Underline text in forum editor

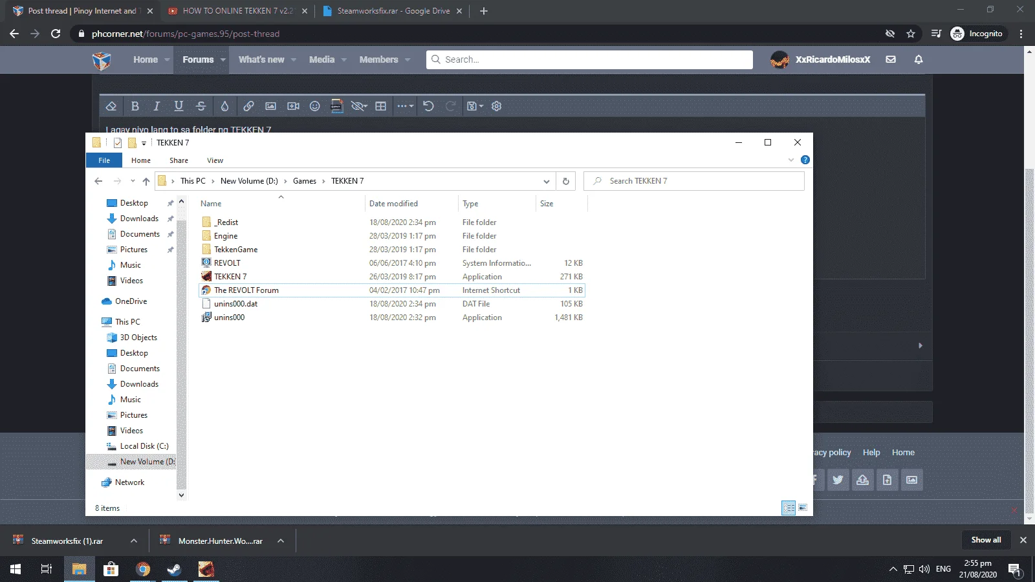click(x=179, y=106)
